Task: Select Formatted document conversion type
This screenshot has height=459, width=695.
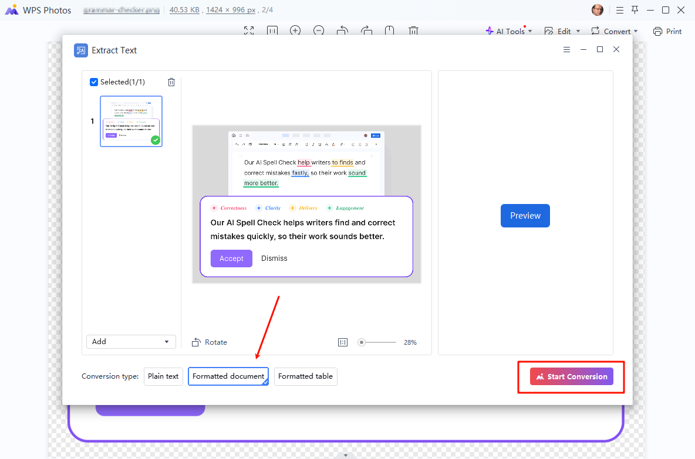Action: [x=228, y=376]
